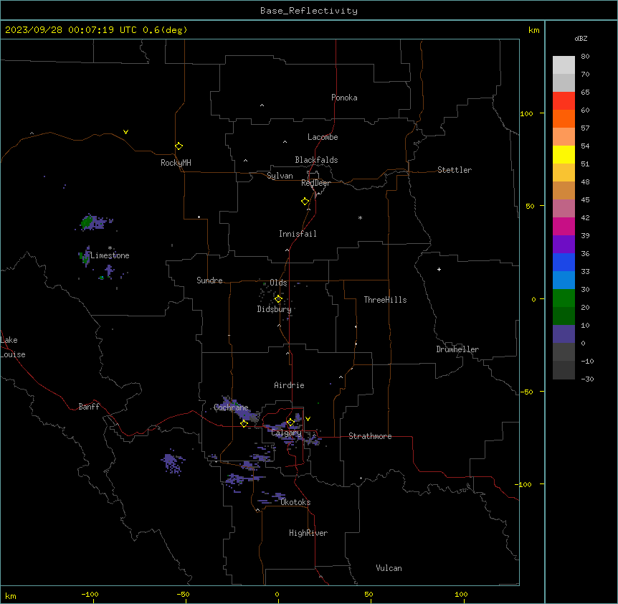
Task: Click the asterisk marker above the Limestone label
Action: tap(110, 248)
